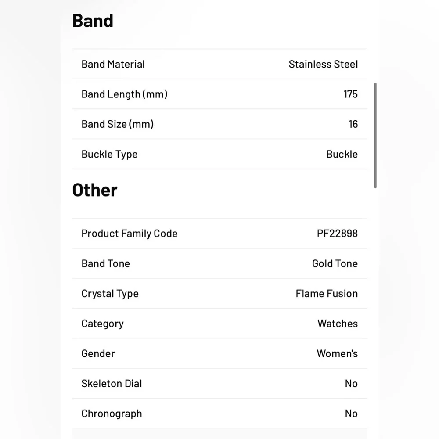This screenshot has width=439, height=439.
Task: Select the Band Size (mm) label
Action: (117, 124)
